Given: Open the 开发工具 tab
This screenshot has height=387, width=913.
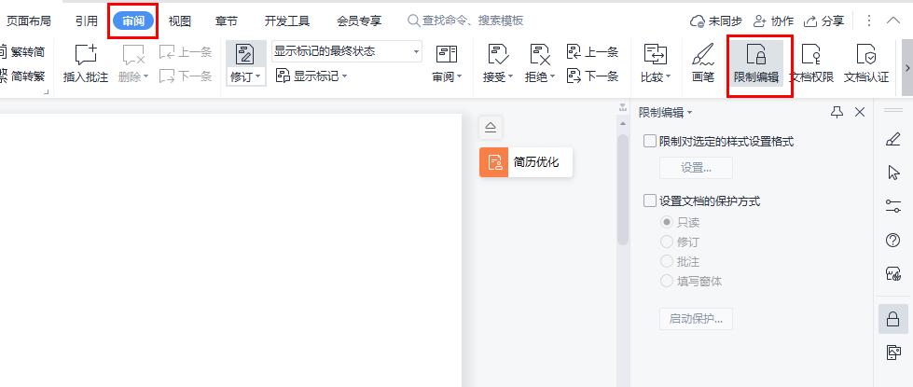Looking at the screenshot, I should coord(287,21).
